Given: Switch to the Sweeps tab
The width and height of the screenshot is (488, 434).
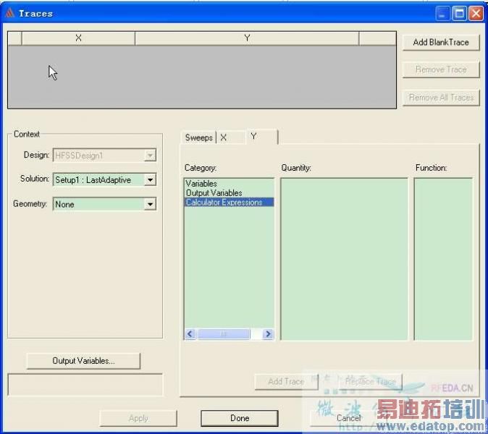Looking at the screenshot, I should (198, 137).
